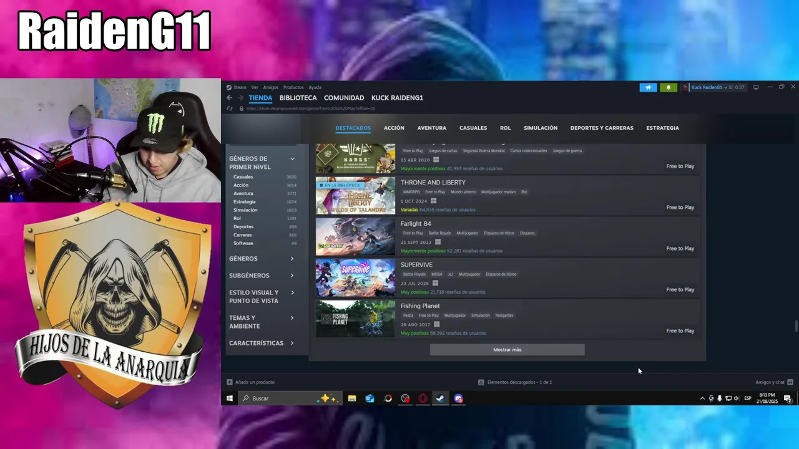Open the Productos menu

(293, 87)
